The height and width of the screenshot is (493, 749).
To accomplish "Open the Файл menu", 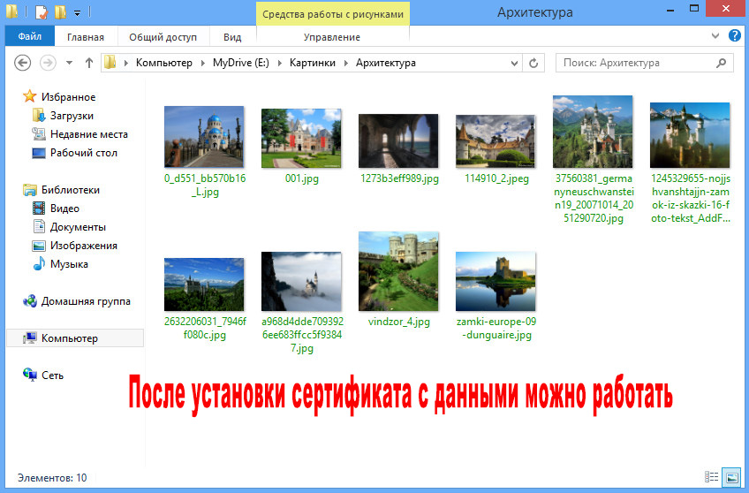I will click(x=30, y=36).
